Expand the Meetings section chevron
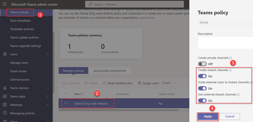The width and height of the screenshot is (253, 122). coord(48,105)
